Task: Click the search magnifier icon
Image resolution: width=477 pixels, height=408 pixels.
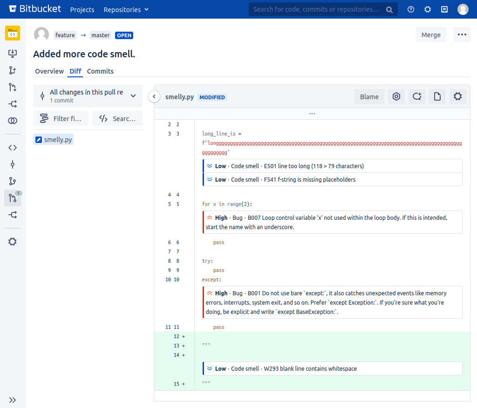Action: tap(389, 9)
